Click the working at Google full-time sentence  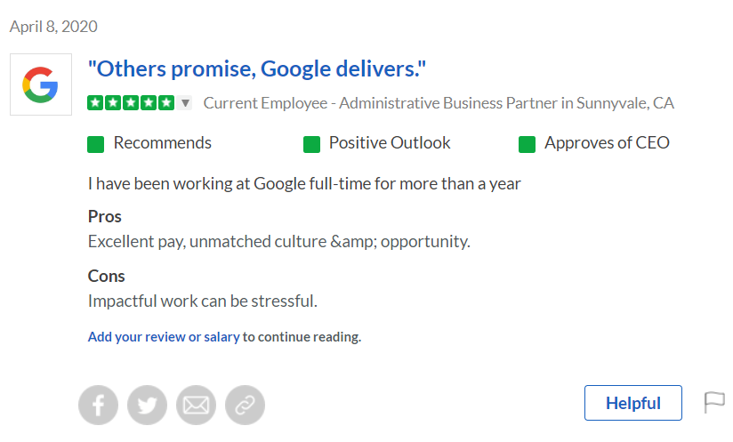point(303,184)
